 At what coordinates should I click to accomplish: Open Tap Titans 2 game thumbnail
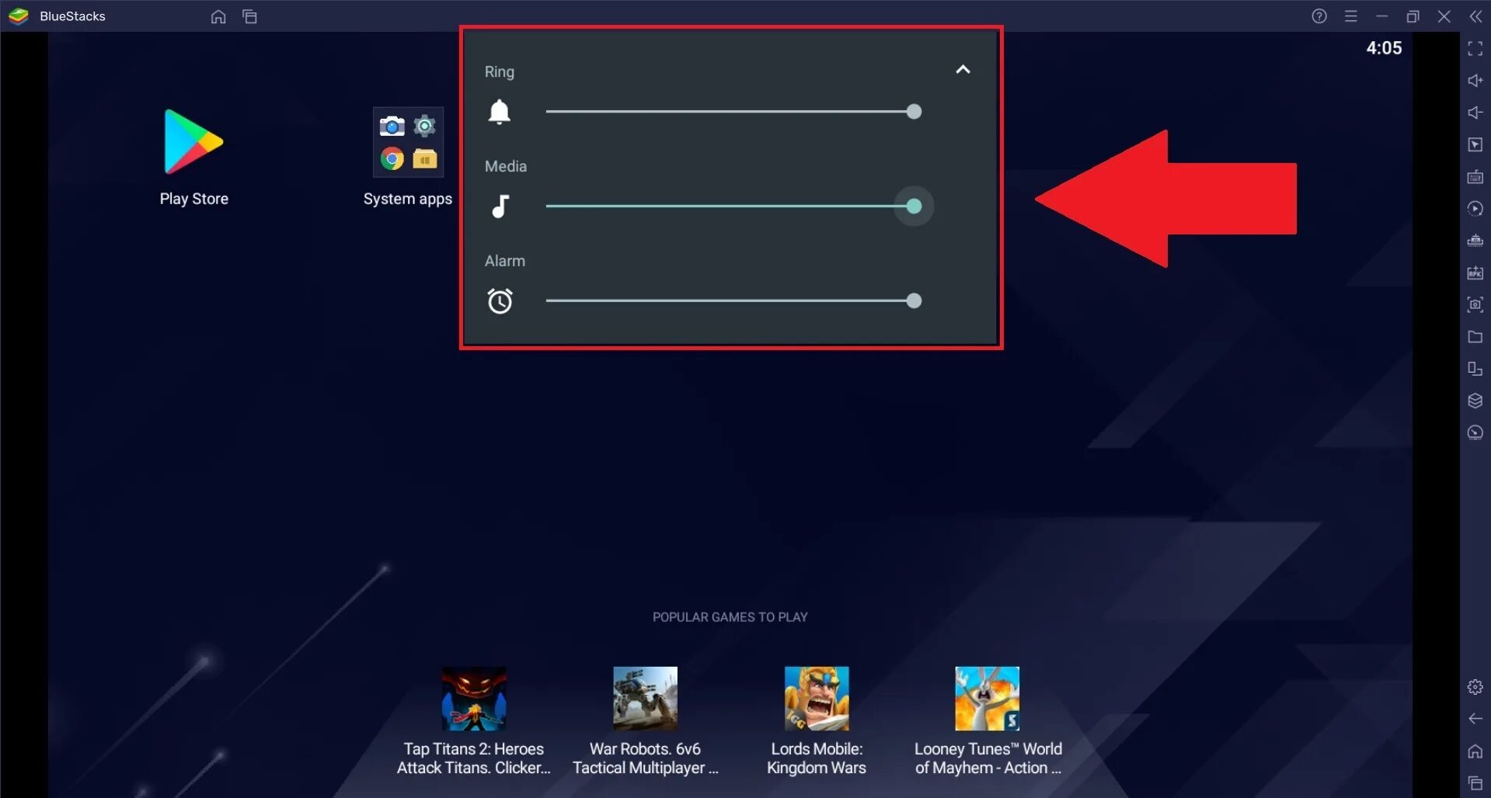click(x=474, y=699)
